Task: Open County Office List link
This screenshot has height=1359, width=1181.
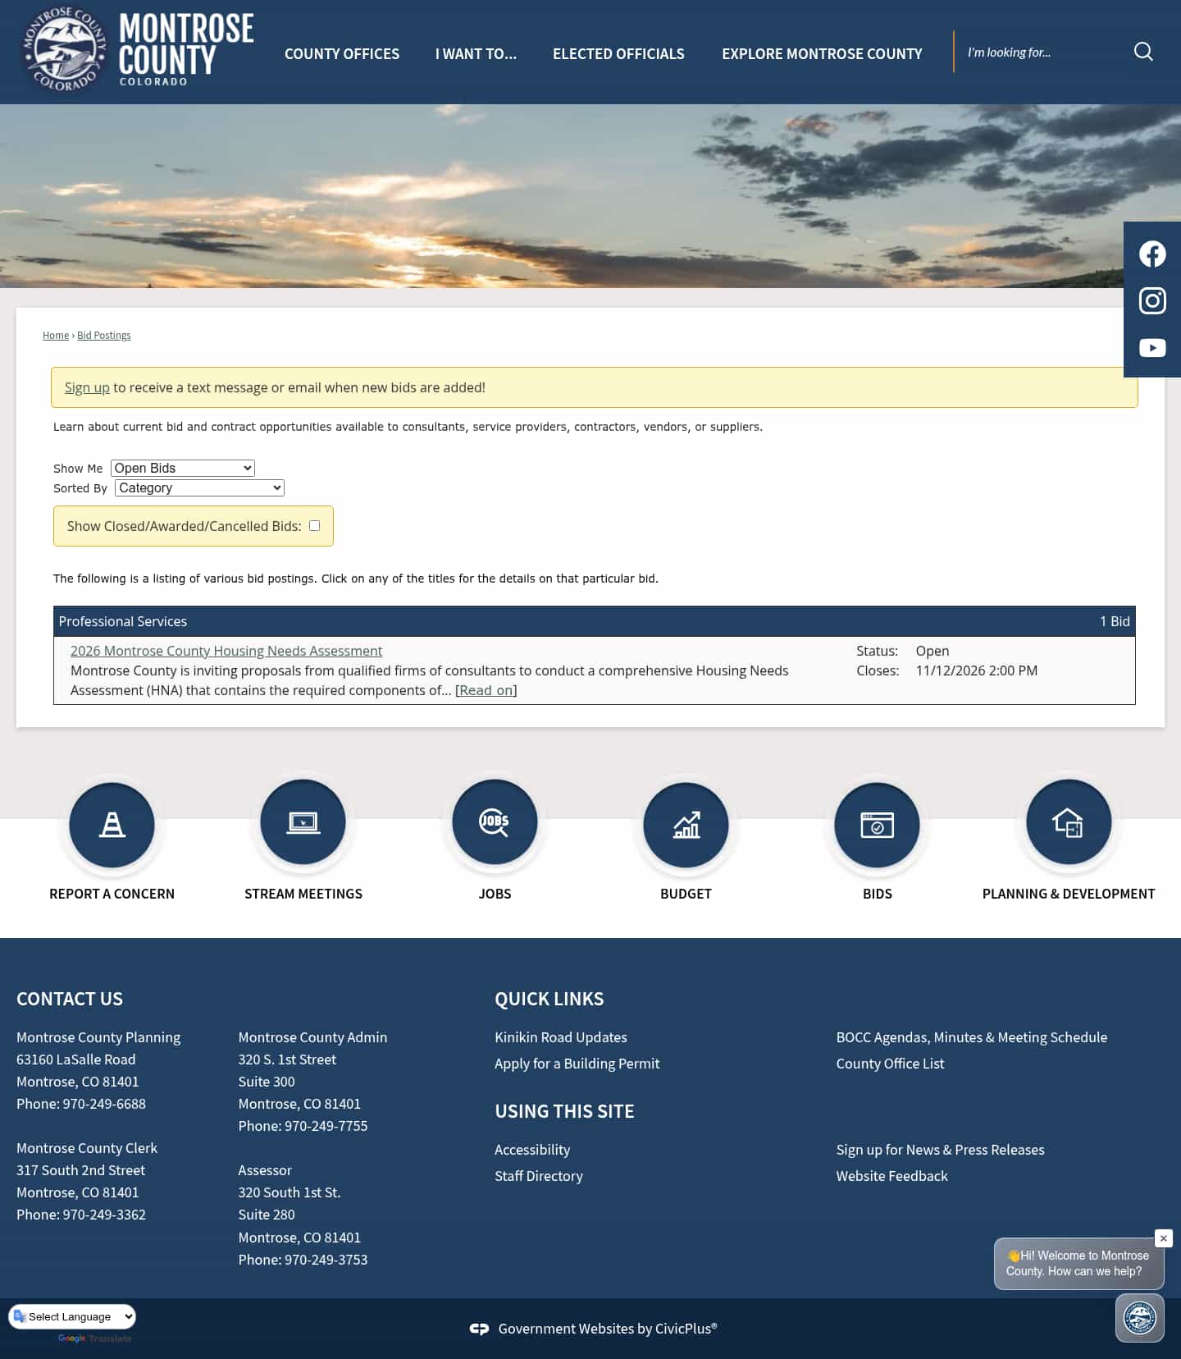Action: (890, 1064)
